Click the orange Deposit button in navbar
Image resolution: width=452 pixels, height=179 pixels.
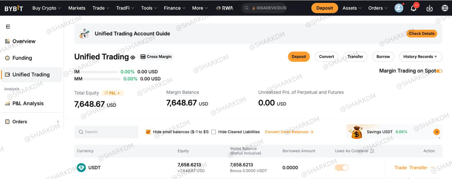point(325,8)
